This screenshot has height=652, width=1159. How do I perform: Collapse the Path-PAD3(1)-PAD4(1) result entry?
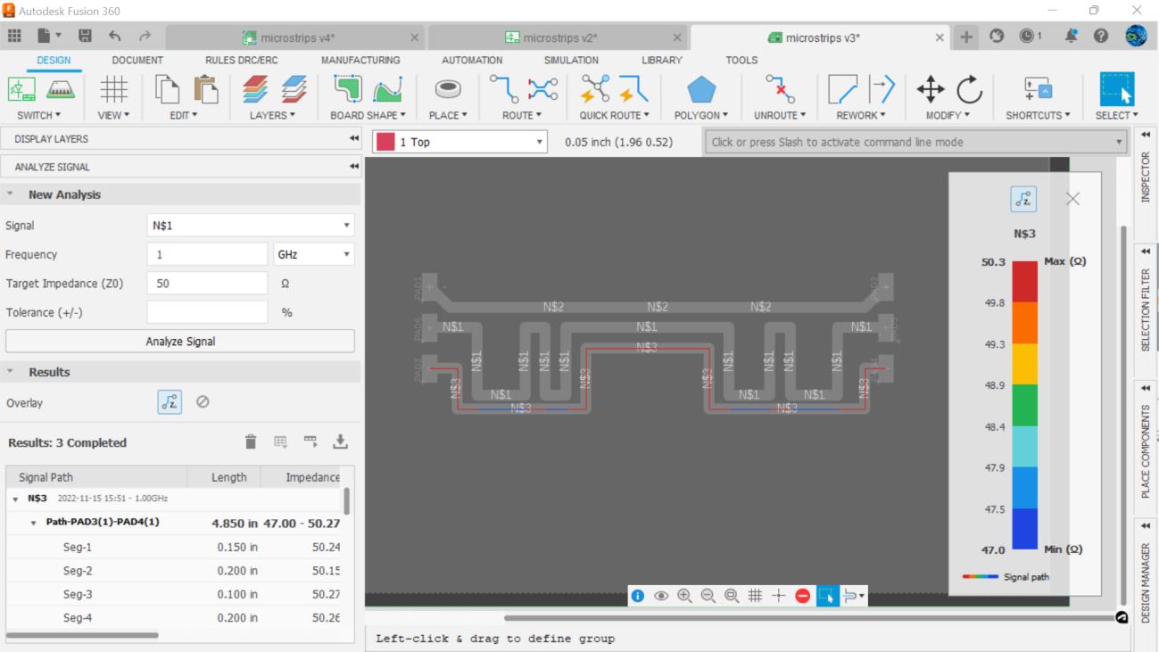(x=34, y=522)
